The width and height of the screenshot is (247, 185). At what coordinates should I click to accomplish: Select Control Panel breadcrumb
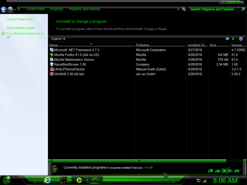coord(36,9)
